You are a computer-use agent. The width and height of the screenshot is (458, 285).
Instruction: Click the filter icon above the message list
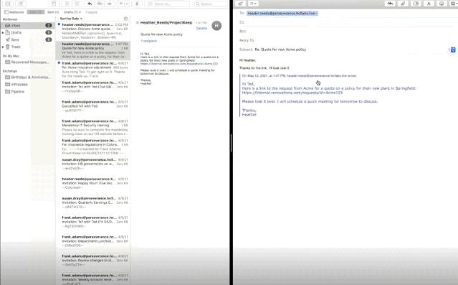pyautogui.click(x=125, y=19)
